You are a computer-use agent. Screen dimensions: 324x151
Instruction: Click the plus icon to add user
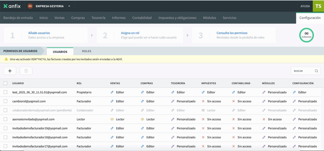(x=10, y=71)
